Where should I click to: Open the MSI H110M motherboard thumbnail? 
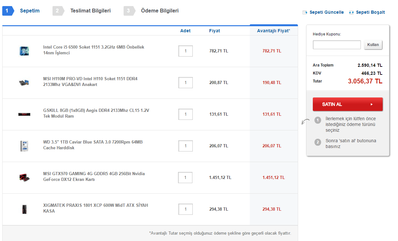pyautogui.click(x=24, y=82)
